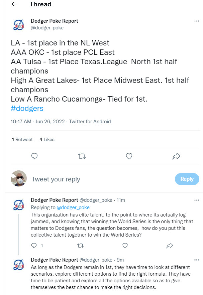Open Twitter for Android source link
Screen dimensions: 203x295
tap(90, 122)
